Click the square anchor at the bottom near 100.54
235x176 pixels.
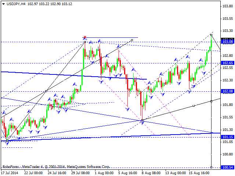coord(211,167)
